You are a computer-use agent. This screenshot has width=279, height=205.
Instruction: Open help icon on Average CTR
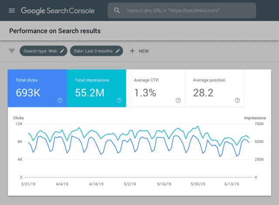[178, 100]
